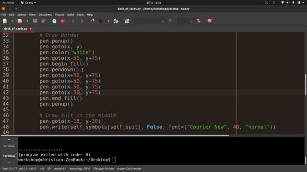Click the terminal prompt line
The height and width of the screenshot is (172, 307).
coord(67,160)
